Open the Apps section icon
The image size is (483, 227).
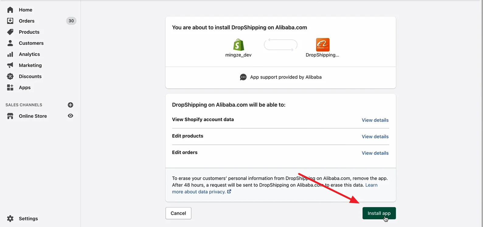pyautogui.click(x=10, y=87)
